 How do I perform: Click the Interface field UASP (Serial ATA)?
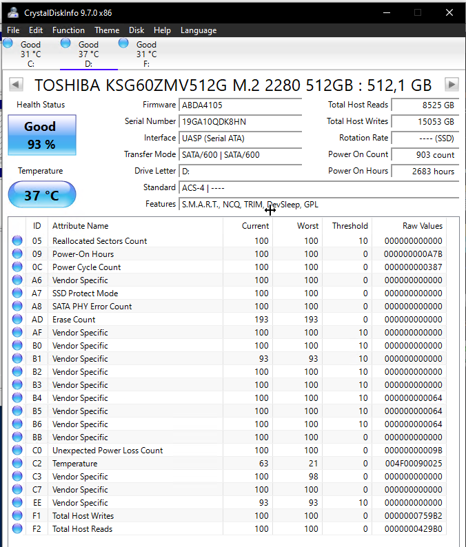tap(240, 138)
